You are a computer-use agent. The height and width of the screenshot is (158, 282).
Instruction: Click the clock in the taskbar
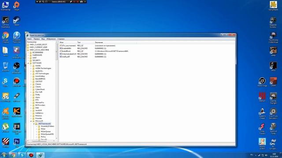[274, 155]
